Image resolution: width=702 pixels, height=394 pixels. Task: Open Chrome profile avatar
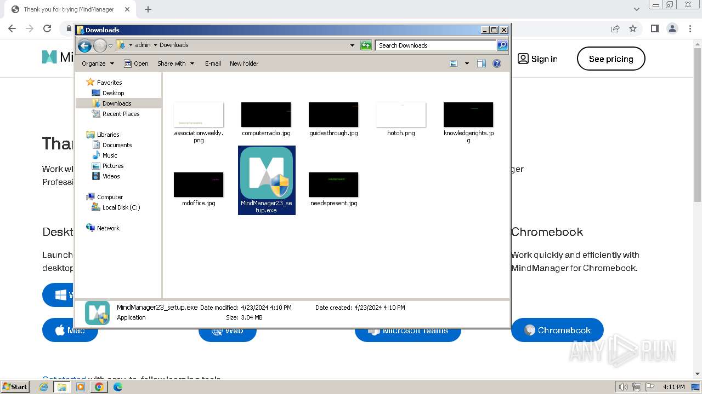[x=672, y=28]
